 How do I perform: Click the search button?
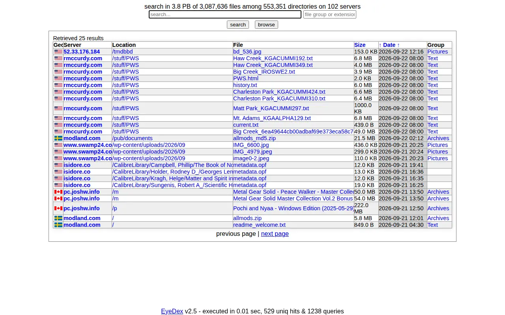(238, 24)
